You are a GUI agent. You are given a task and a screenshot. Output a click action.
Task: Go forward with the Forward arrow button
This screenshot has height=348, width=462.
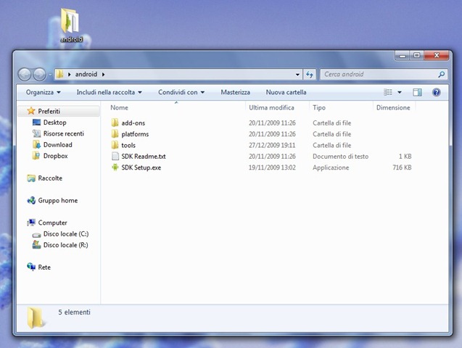click(39, 74)
